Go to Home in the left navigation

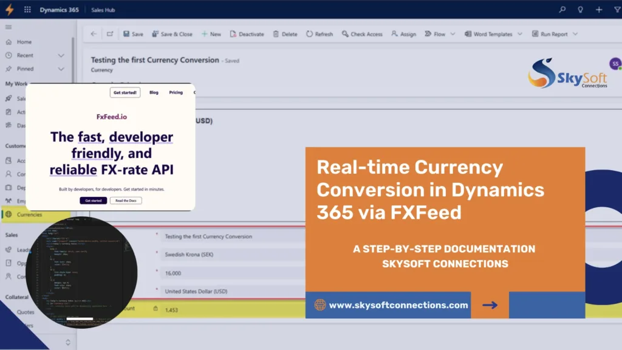coord(24,42)
